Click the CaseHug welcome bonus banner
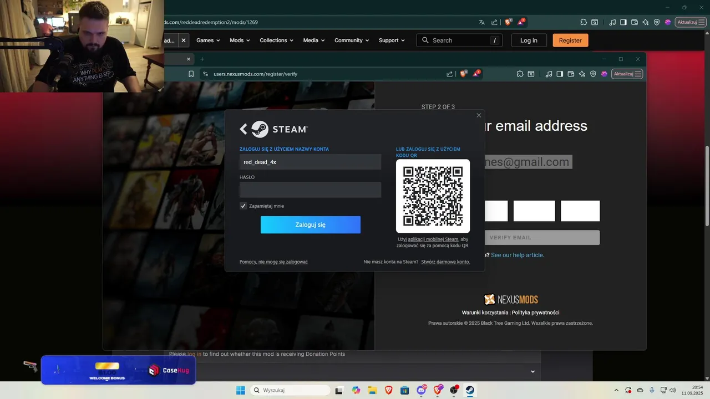 [x=118, y=370]
